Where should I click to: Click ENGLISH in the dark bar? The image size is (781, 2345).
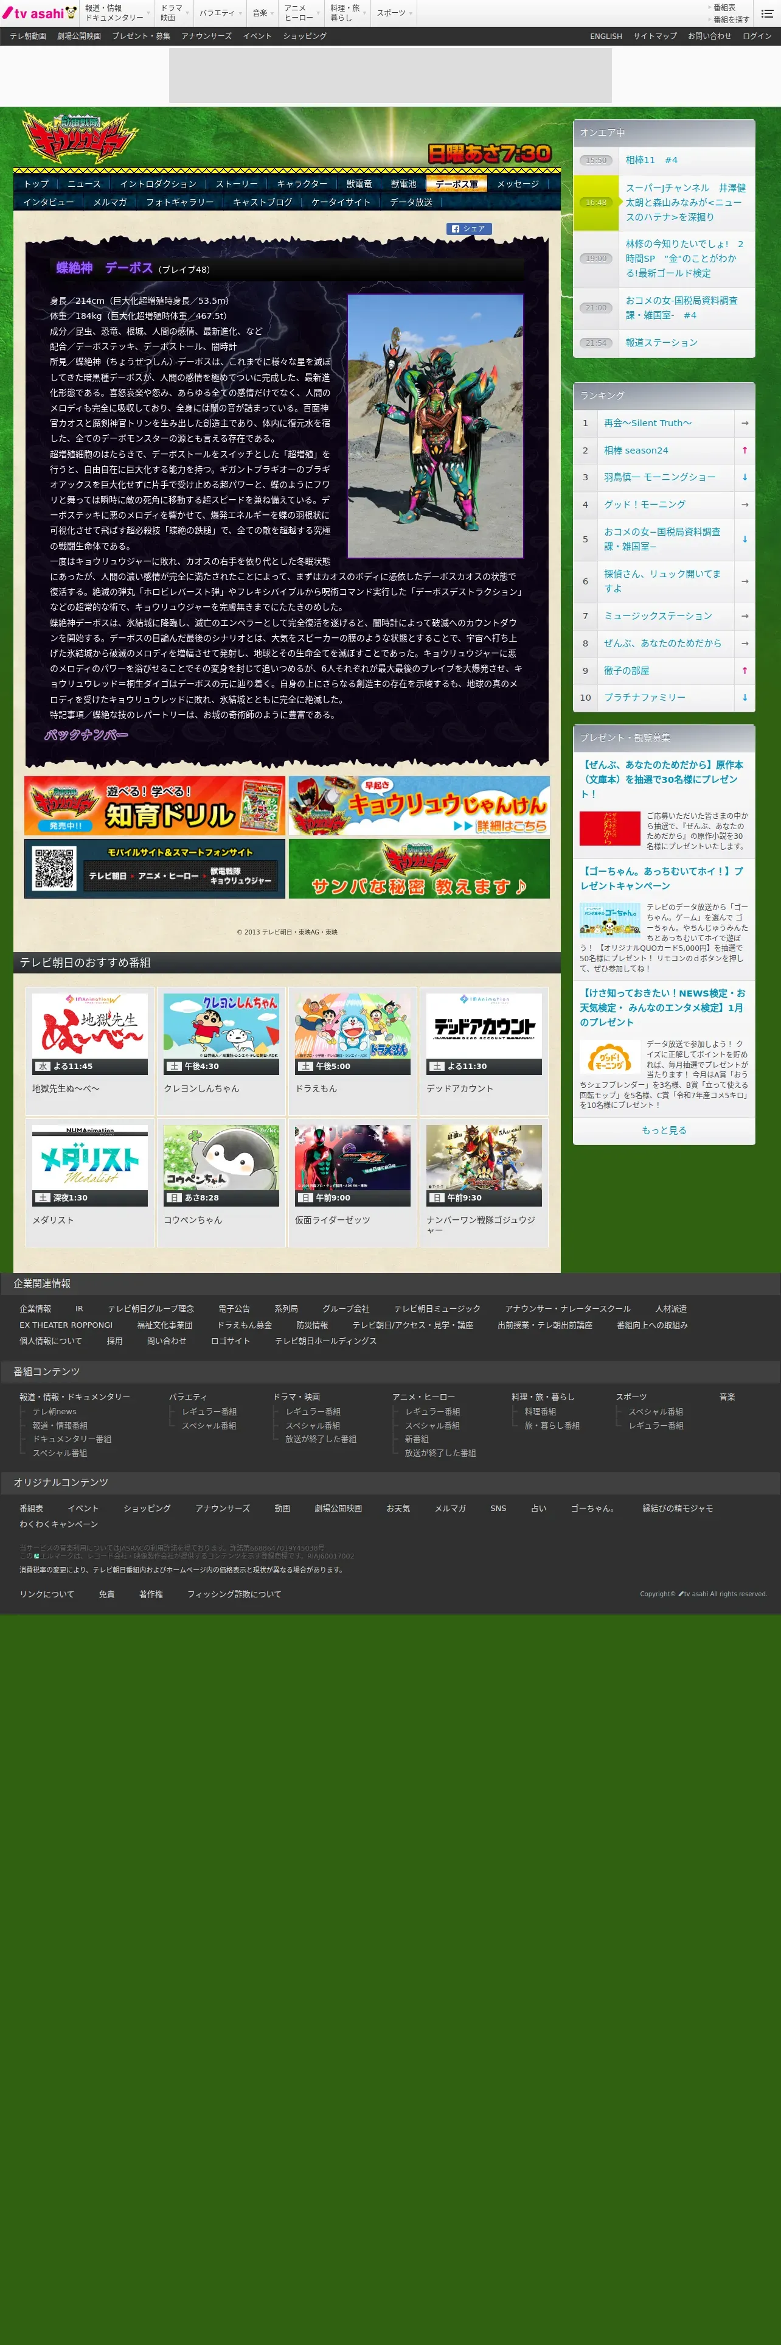[x=606, y=37]
